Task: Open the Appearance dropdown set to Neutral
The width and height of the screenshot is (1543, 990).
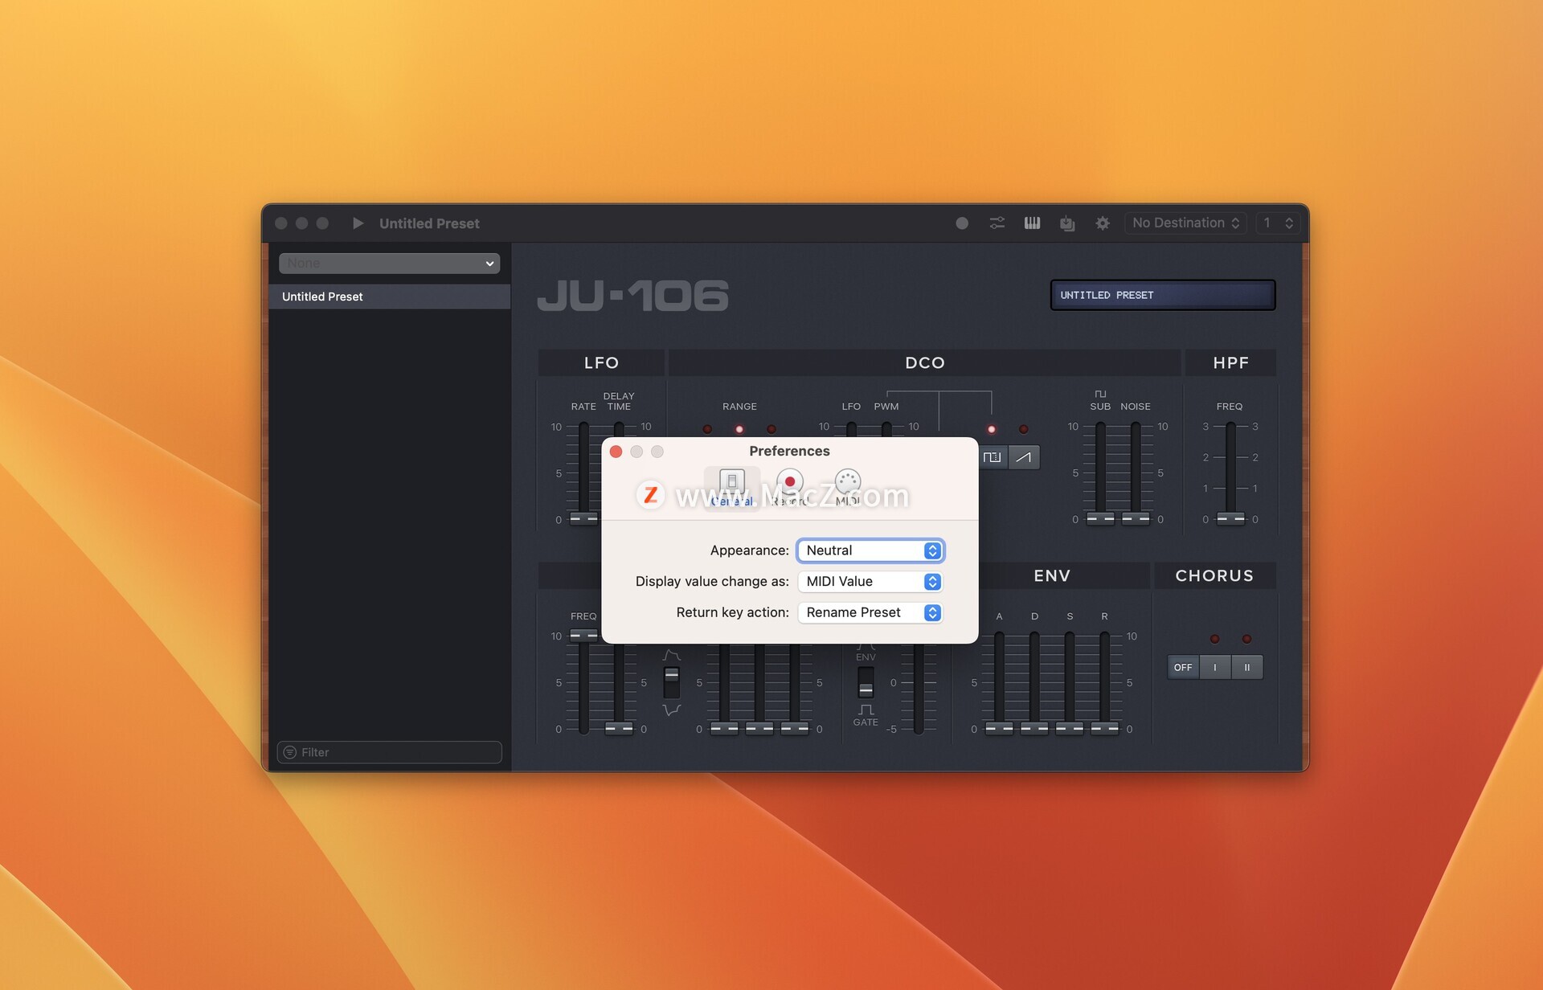Action: click(870, 550)
